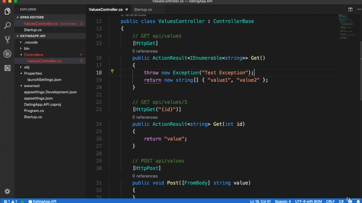Click the editor vertical scrollbar
The height and width of the screenshot is (203, 362).
pos(361,70)
